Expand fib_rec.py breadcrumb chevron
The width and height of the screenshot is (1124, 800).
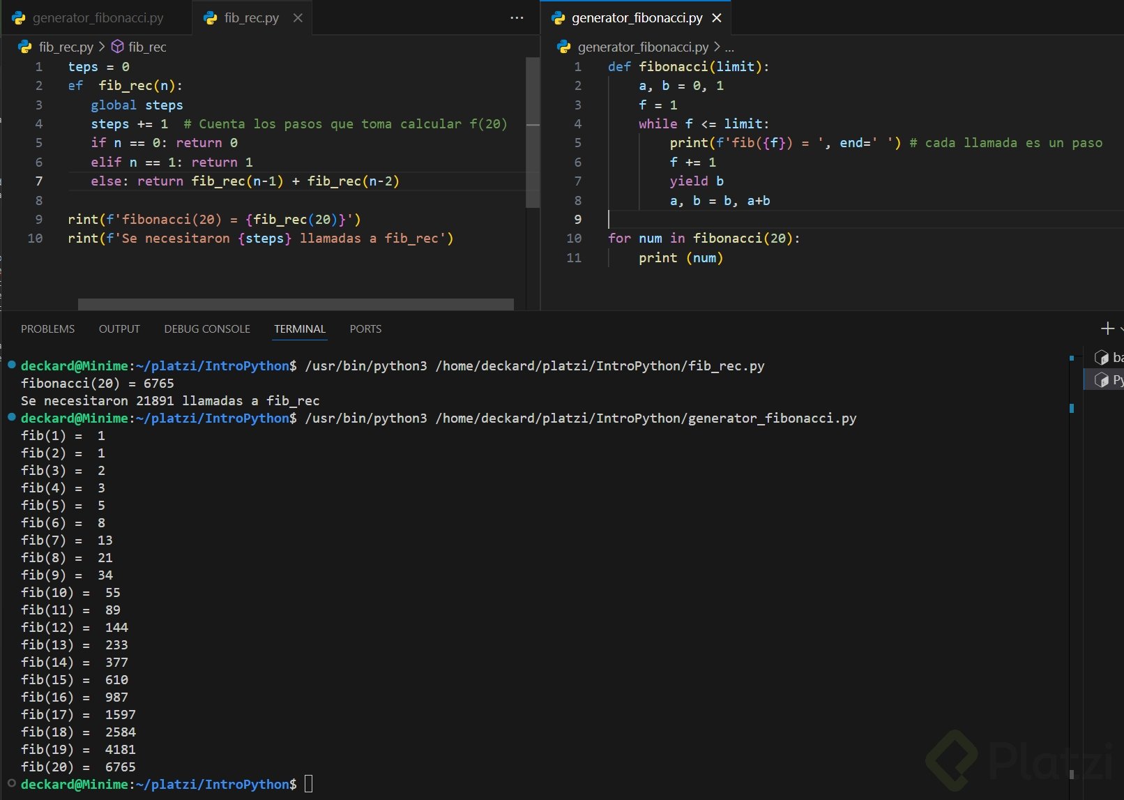(102, 47)
